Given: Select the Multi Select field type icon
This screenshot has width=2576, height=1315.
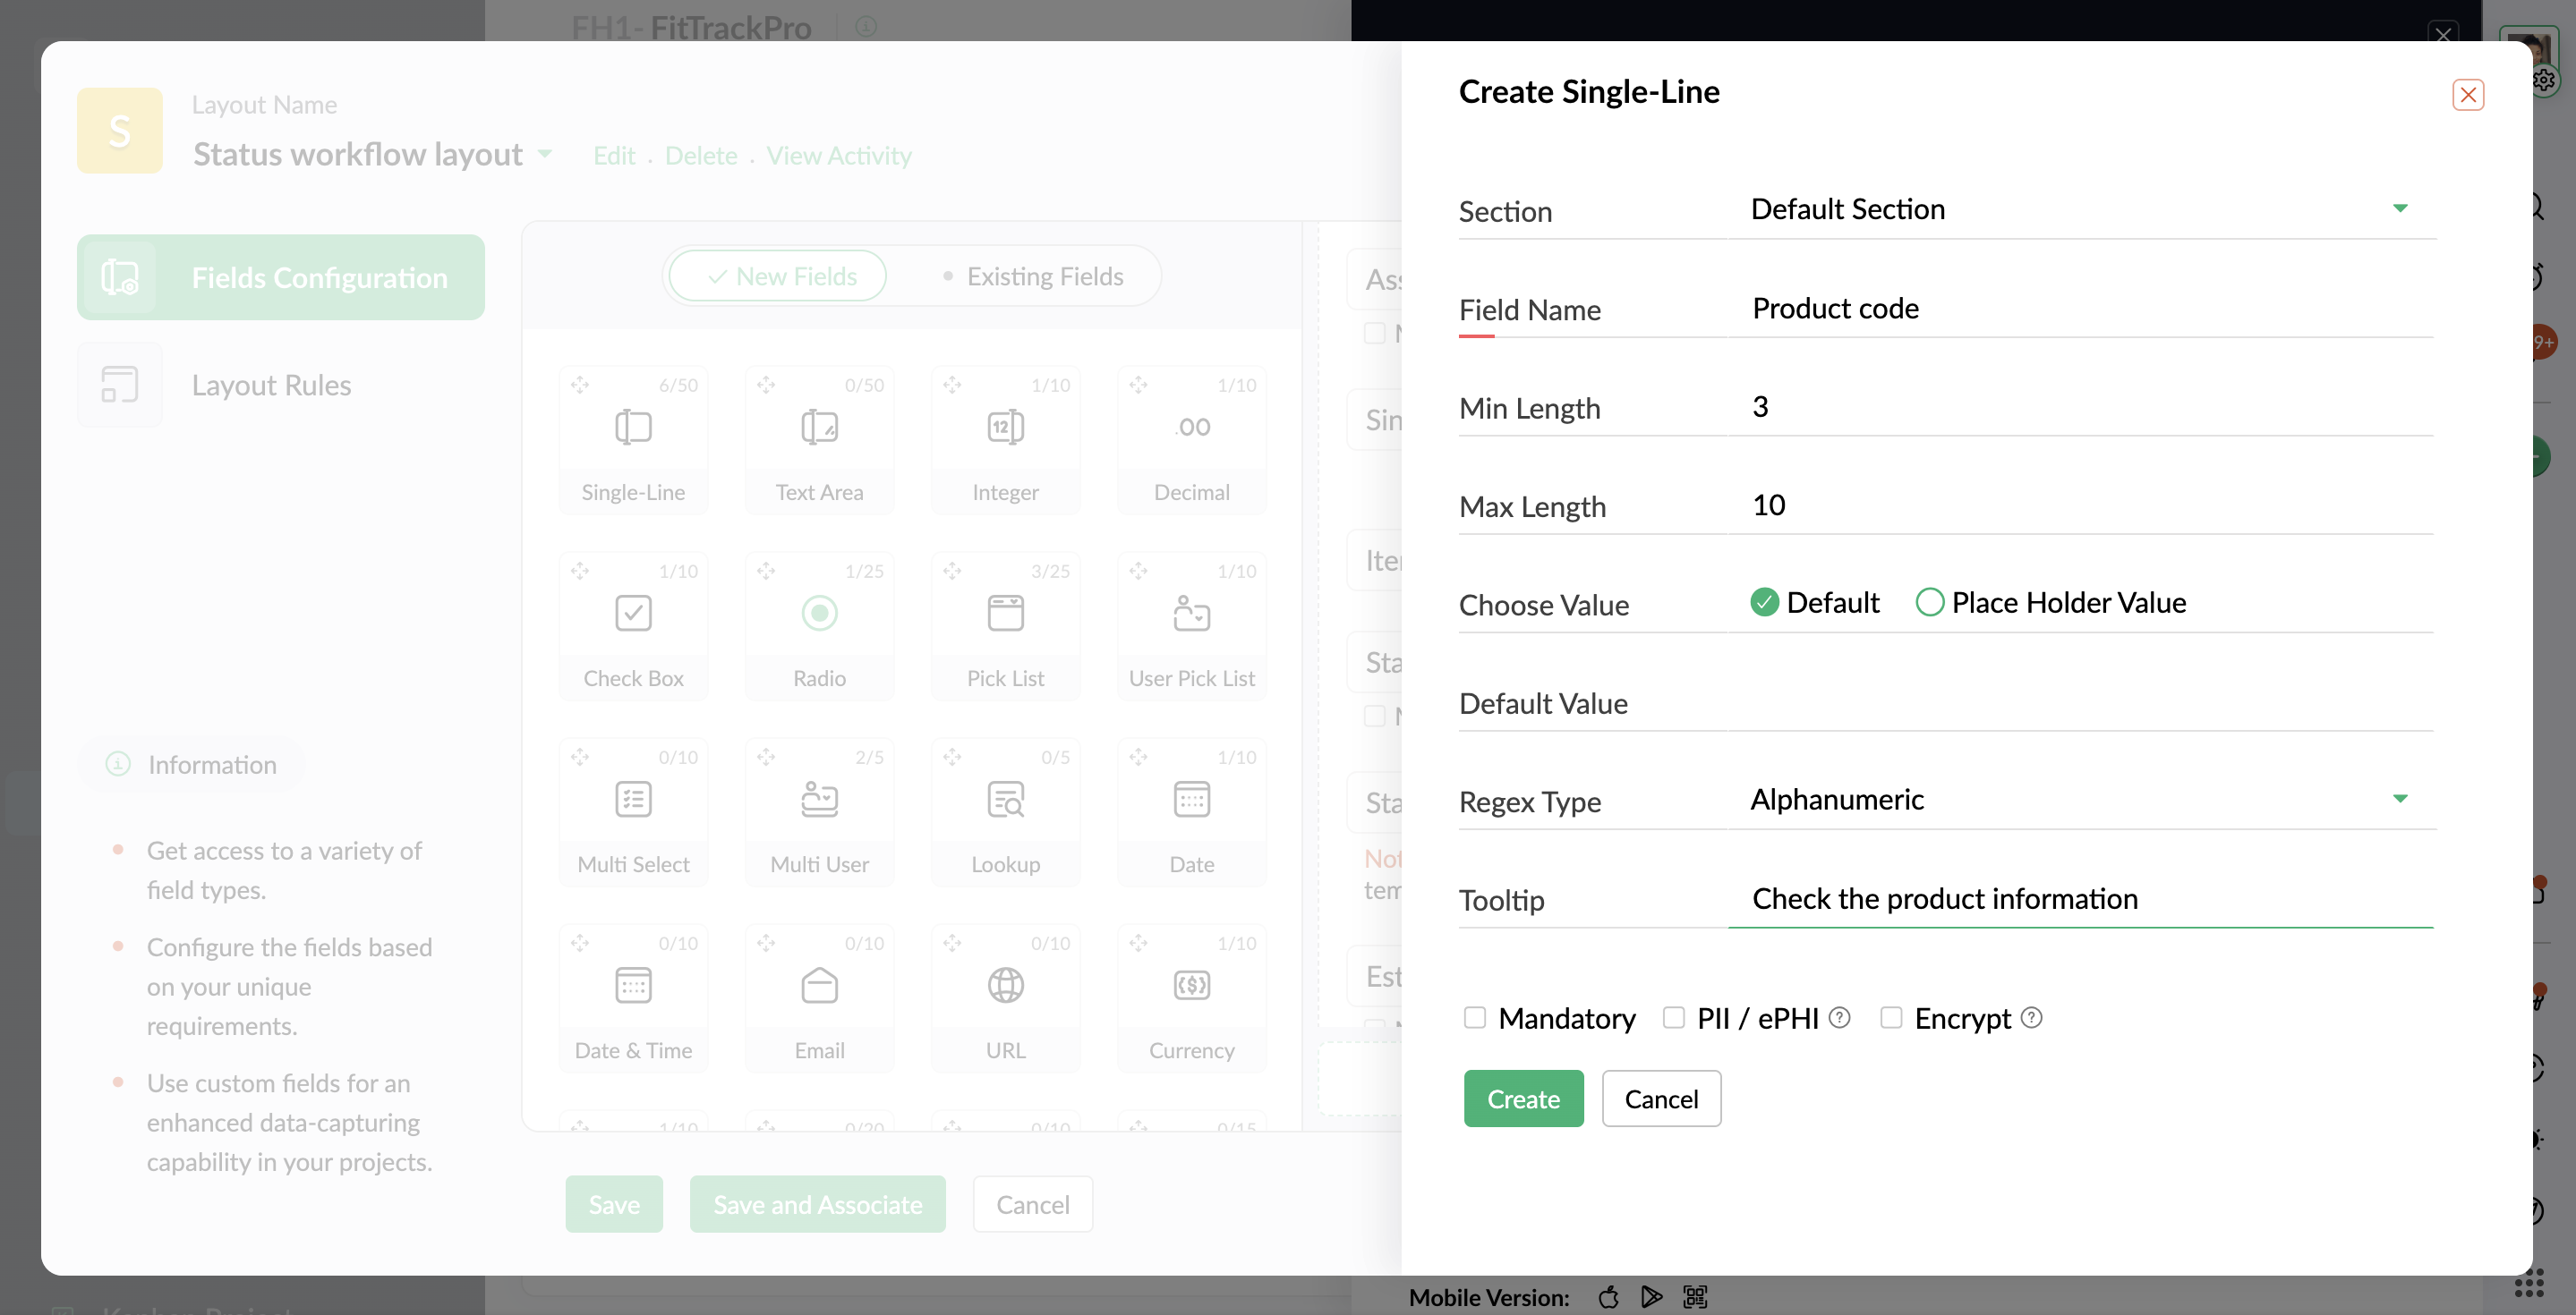Looking at the screenshot, I should tap(633, 798).
